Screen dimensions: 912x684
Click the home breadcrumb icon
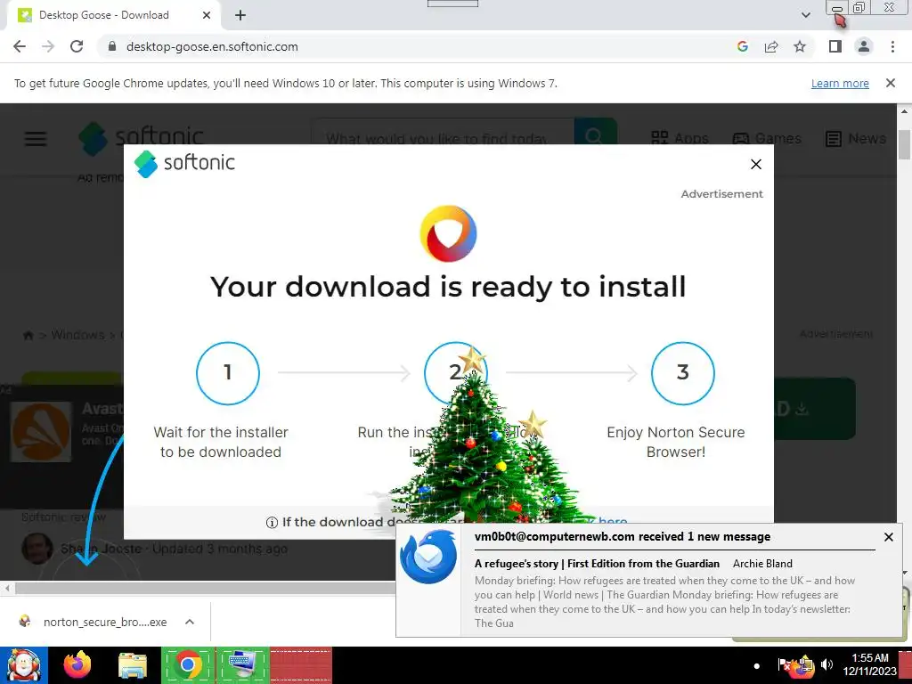(x=28, y=336)
